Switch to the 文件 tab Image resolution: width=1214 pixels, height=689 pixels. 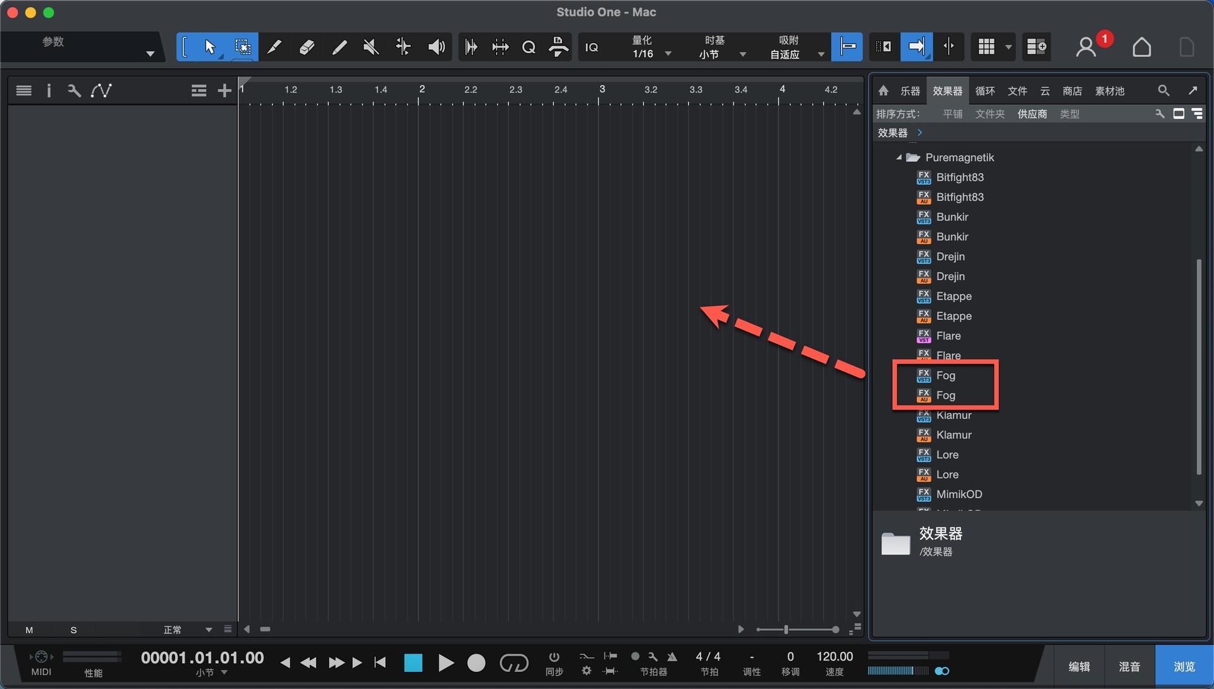(x=1017, y=91)
